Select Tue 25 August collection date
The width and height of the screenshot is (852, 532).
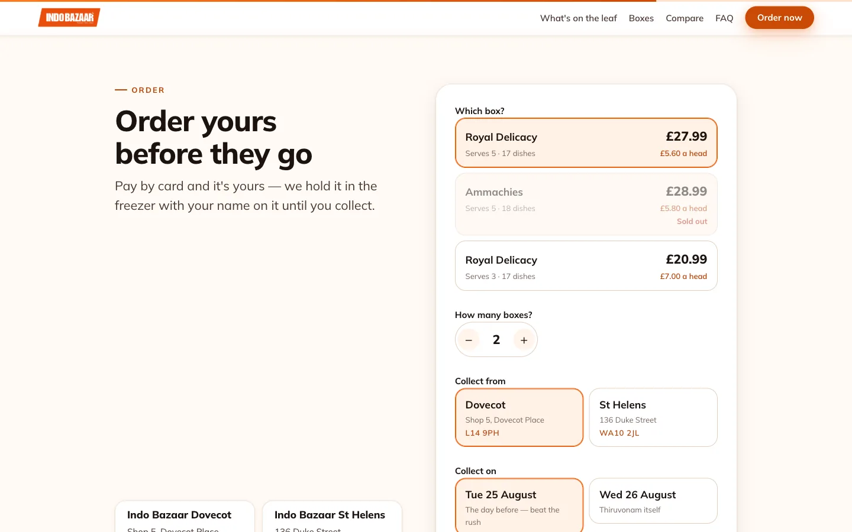coord(519,505)
